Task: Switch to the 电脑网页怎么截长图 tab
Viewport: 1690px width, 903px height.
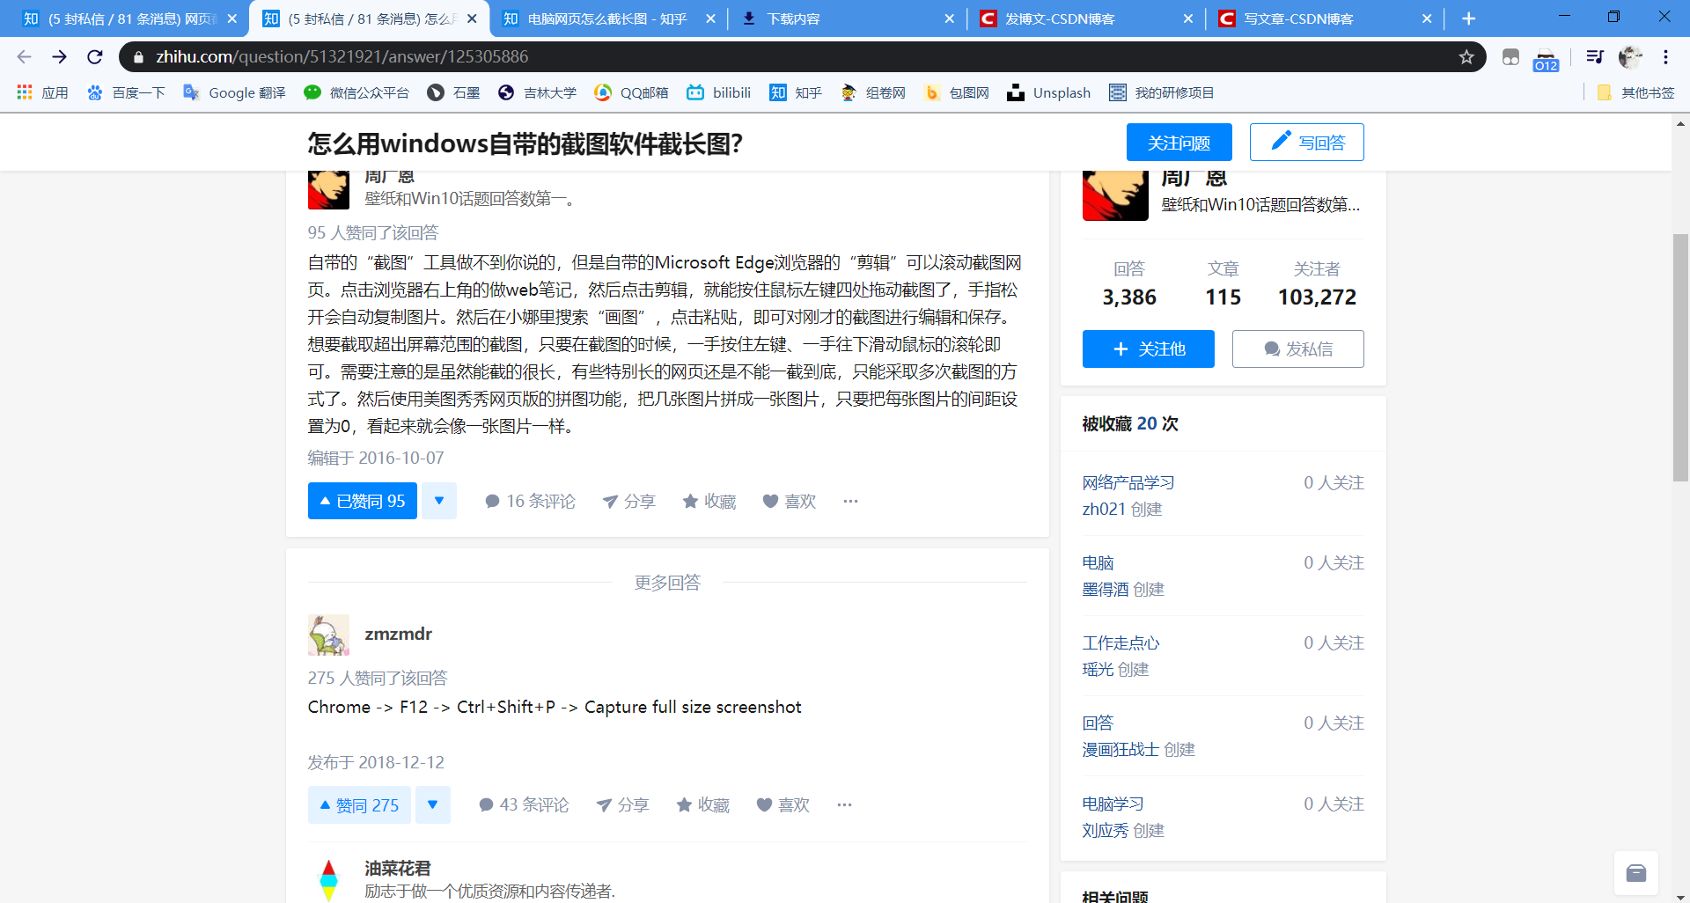Action: click(607, 18)
